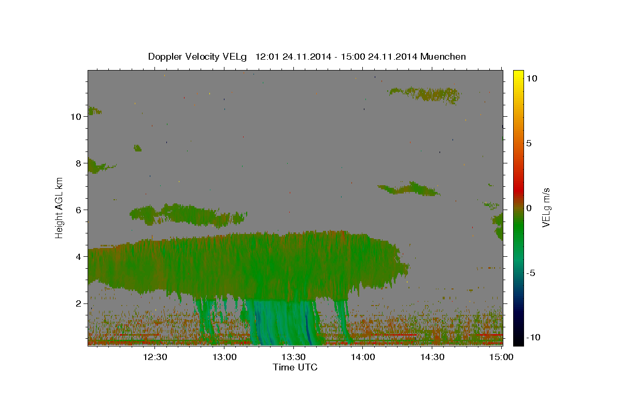Click the colorbar label '-5'
This screenshot has width=622, height=415.
point(530,273)
